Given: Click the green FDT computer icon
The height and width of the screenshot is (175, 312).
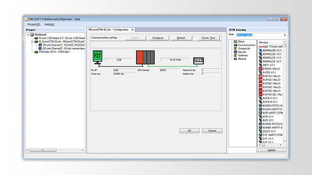Looking at the screenshot, I should pos(97,57).
